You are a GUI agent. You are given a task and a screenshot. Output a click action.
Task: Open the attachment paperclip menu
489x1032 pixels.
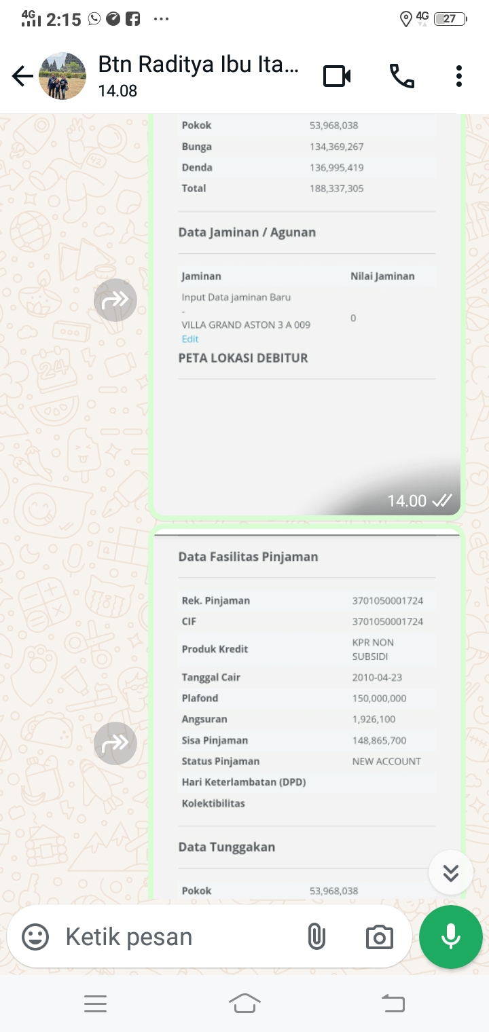click(316, 938)
